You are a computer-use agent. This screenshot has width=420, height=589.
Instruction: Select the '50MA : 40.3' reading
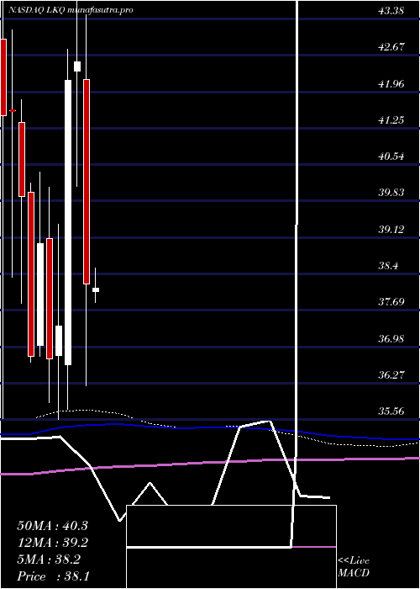pyautogui.click(x=52, y=526)
